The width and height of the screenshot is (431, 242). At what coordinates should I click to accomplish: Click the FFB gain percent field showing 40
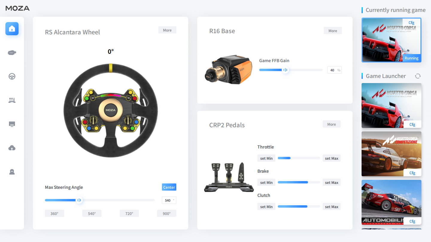pyautogui.click(x=335, y=70)
